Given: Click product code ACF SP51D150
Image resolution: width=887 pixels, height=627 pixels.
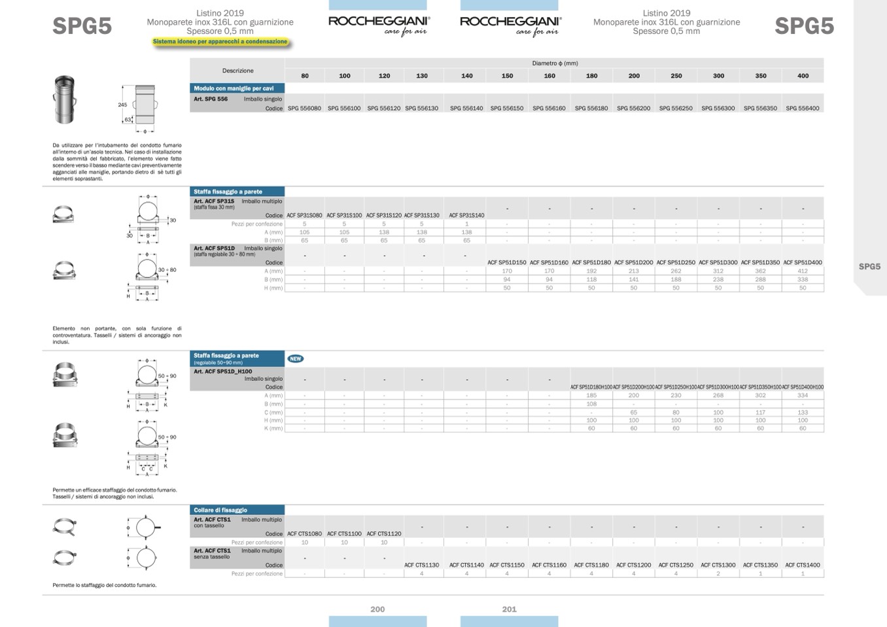Looking at the screenshot, I should pos(507,263).
